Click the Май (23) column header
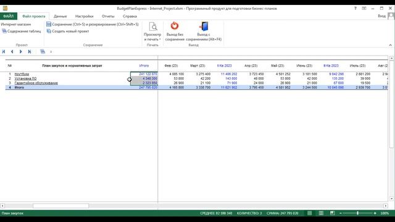395x222 pixels. coord(277,66)
